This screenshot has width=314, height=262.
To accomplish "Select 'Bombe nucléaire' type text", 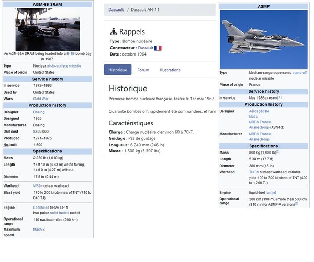I will (x=137, y=41).
